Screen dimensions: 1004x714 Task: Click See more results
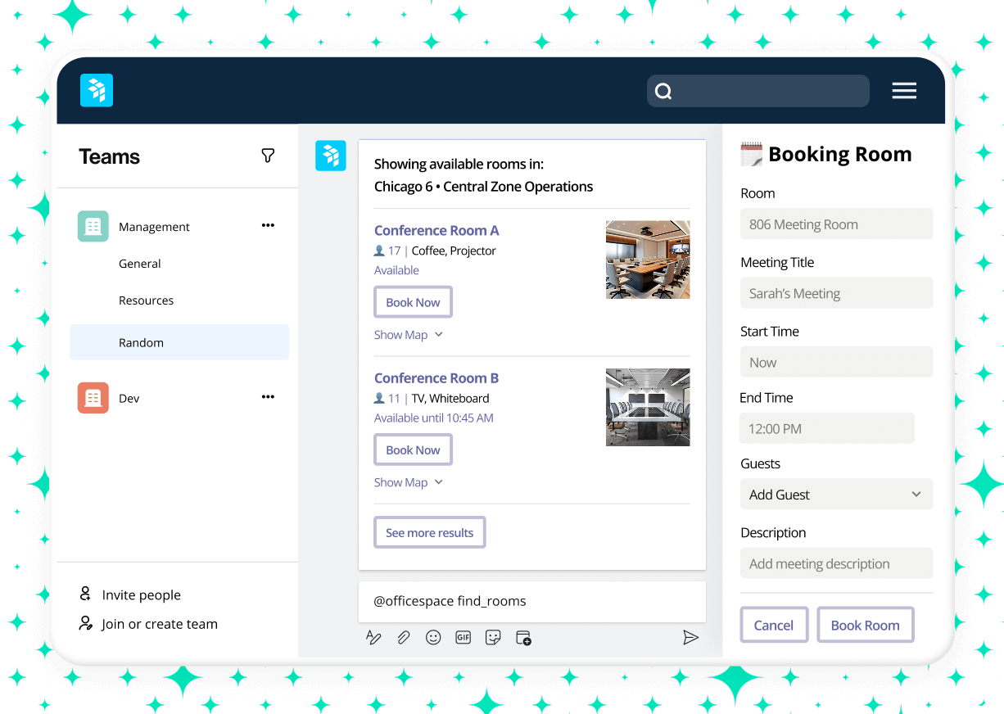pyautogui.click(x=429, y=532)
